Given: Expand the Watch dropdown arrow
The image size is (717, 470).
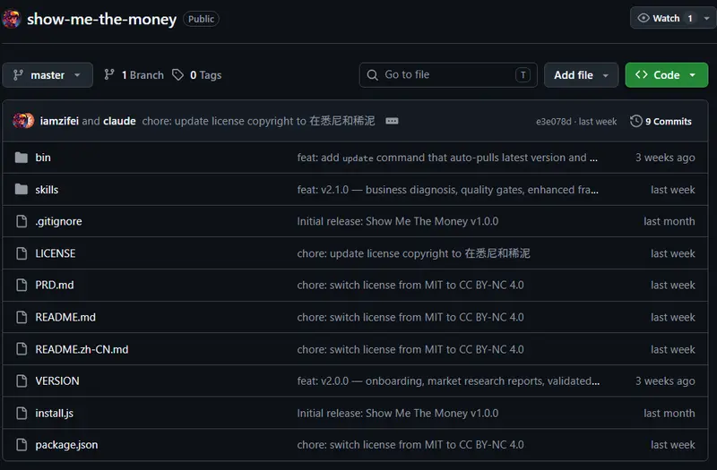Looking at the screenshot, I should click(707, 18).
